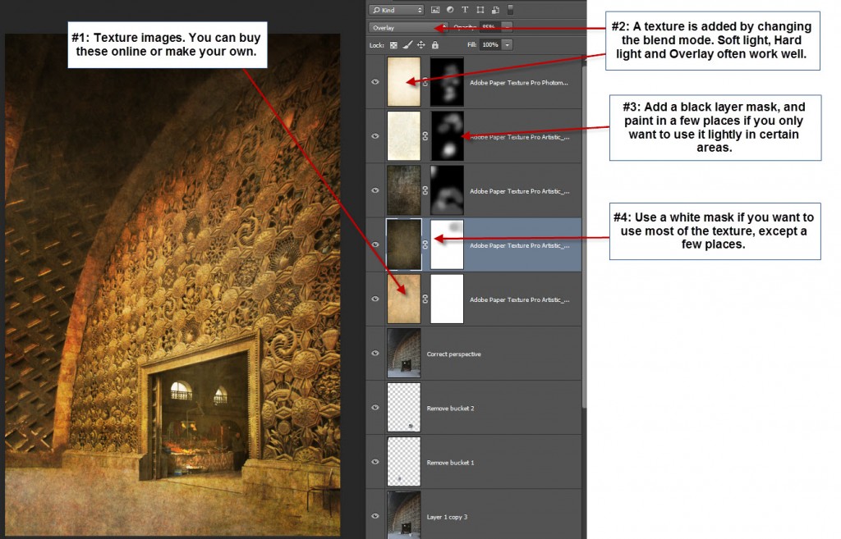This screenshot has width=841, height=539.
Task: Unlink mask on tan texture bottom layer
Action: pyautogui.click(x=425, y=299)
